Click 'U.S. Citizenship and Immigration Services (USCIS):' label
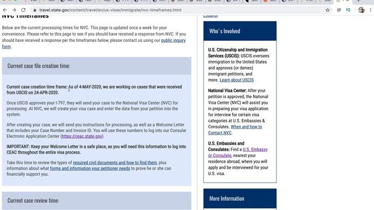The width and height of the screenshot is (374, 210). pos(238,53)
